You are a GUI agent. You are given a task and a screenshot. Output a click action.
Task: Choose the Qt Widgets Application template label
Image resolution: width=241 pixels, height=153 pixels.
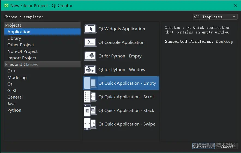click(122, 29)
